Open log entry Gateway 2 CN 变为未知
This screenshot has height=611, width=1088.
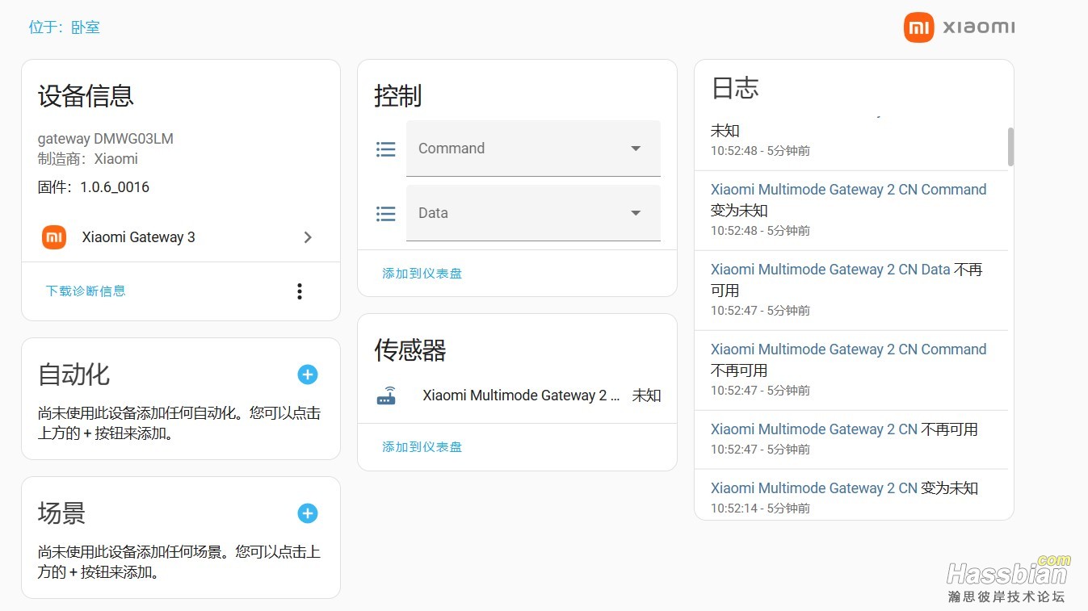(x=851, y=495)
